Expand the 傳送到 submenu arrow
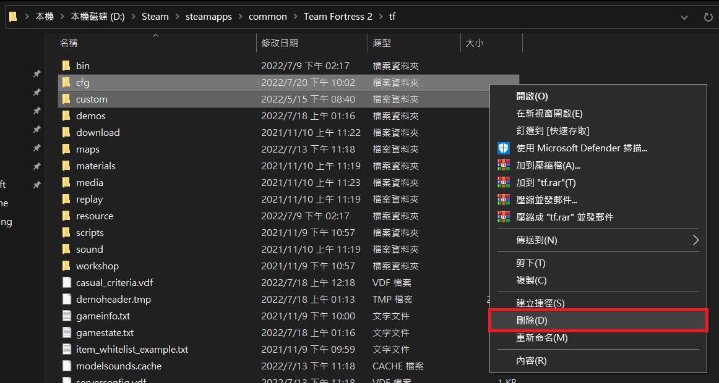The image size is (719, 383). (x=695, y=240)
